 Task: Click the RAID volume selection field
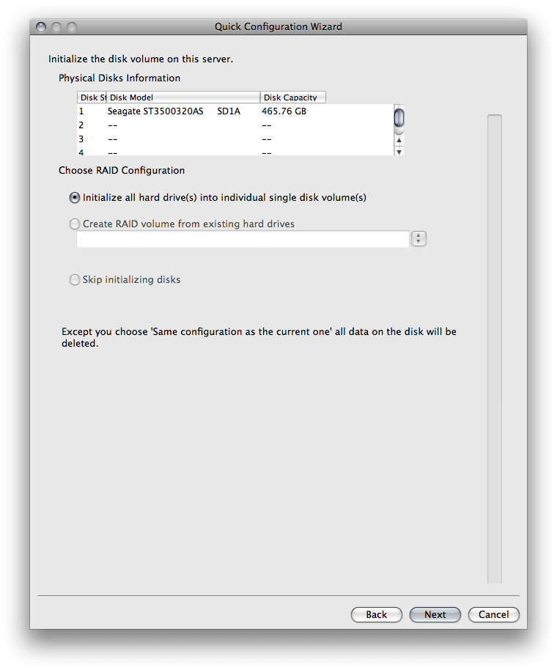[243, 239]
